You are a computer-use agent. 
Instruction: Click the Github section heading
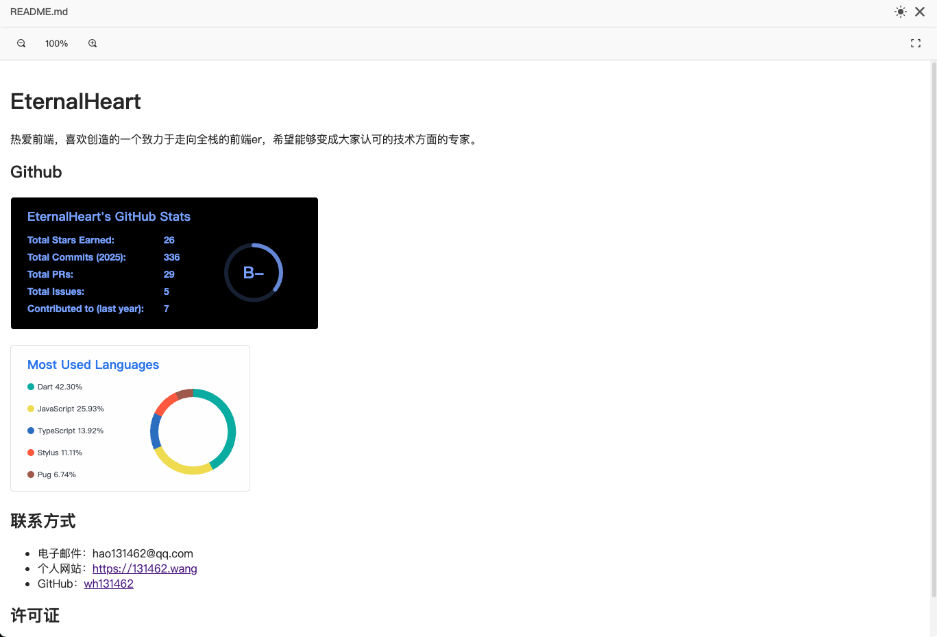pyautogui.click(x=36, y=172)
